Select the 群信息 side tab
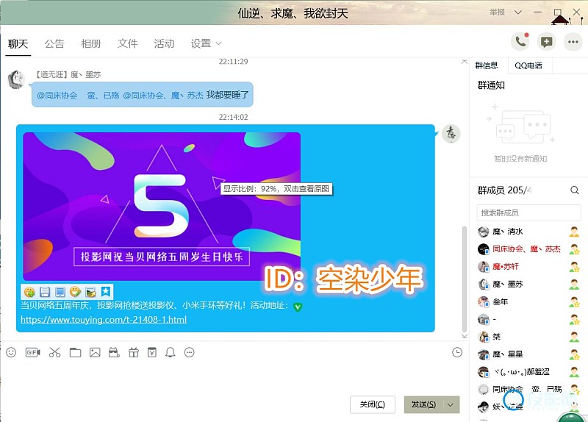Viewport: 588px width, 422px height. pyautogui.click(x=487, y=65)
